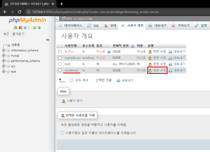Open navigation panel settings gear icon
Screen dimensions: 210x152
point(34,28)
